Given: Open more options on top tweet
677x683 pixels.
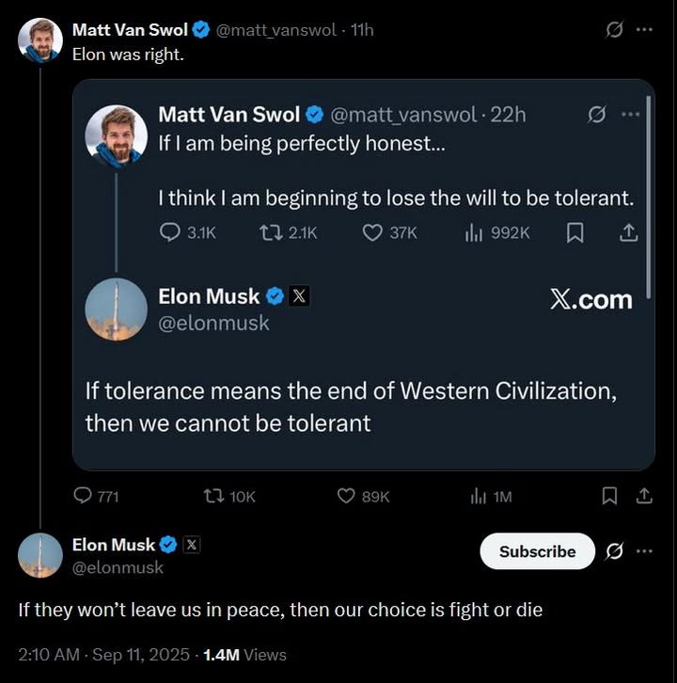Looking at the screenshot, I should [644, 29].
